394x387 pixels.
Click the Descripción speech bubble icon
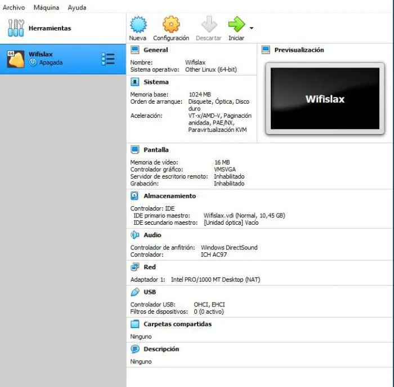click(135, 349)
